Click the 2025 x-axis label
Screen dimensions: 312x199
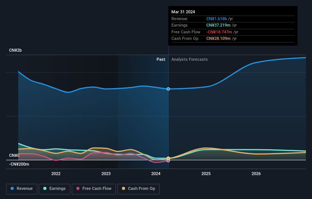[206, 174]
